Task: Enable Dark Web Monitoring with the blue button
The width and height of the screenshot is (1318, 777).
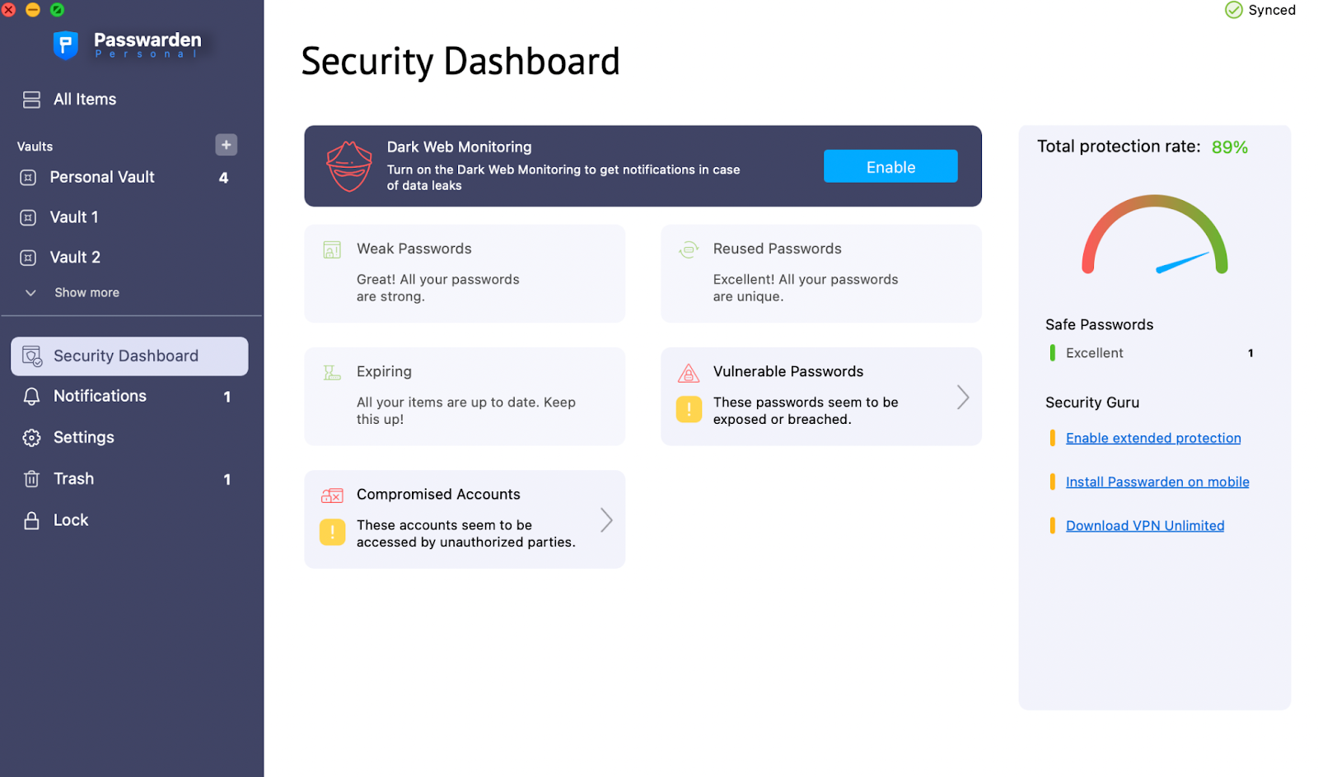Action: [890, 166]
